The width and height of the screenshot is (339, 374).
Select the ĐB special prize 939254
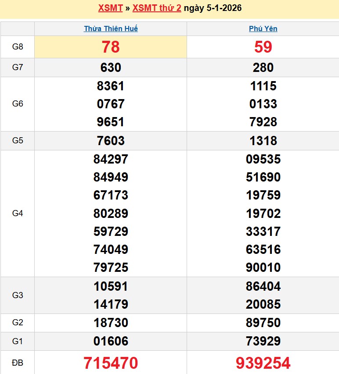click(x=263, y=363)
